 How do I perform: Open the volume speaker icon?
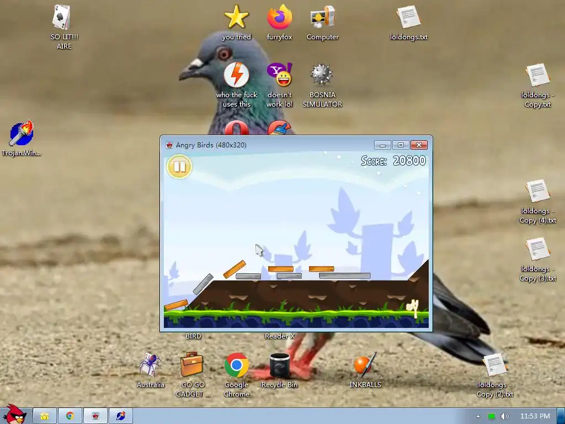504,416
